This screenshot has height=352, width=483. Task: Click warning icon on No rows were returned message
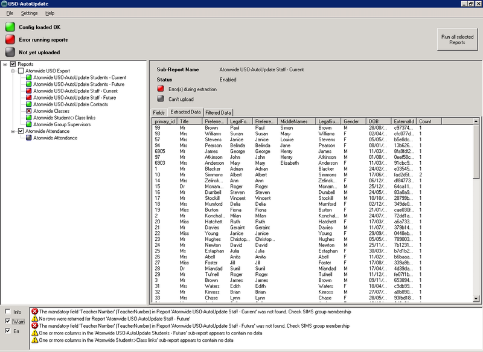tap(35, 318)
